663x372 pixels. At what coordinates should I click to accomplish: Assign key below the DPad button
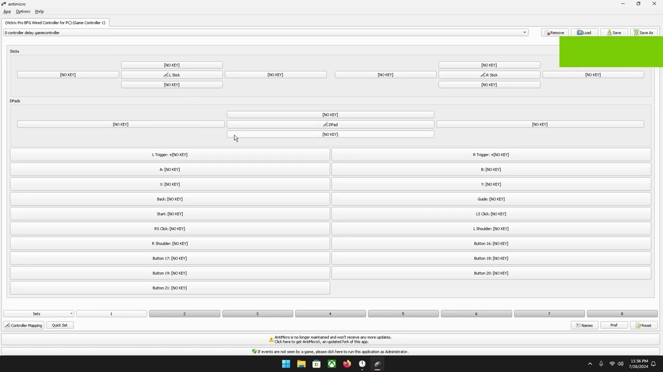(x=330, y=134)
